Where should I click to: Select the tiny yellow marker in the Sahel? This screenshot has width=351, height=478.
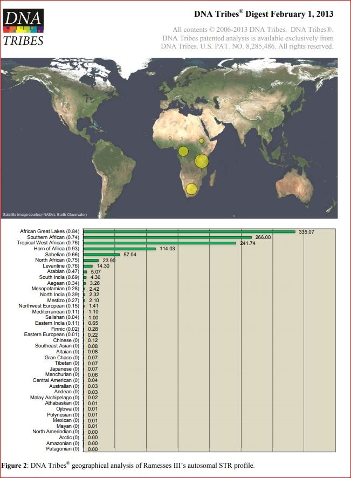tap(170, 138)
